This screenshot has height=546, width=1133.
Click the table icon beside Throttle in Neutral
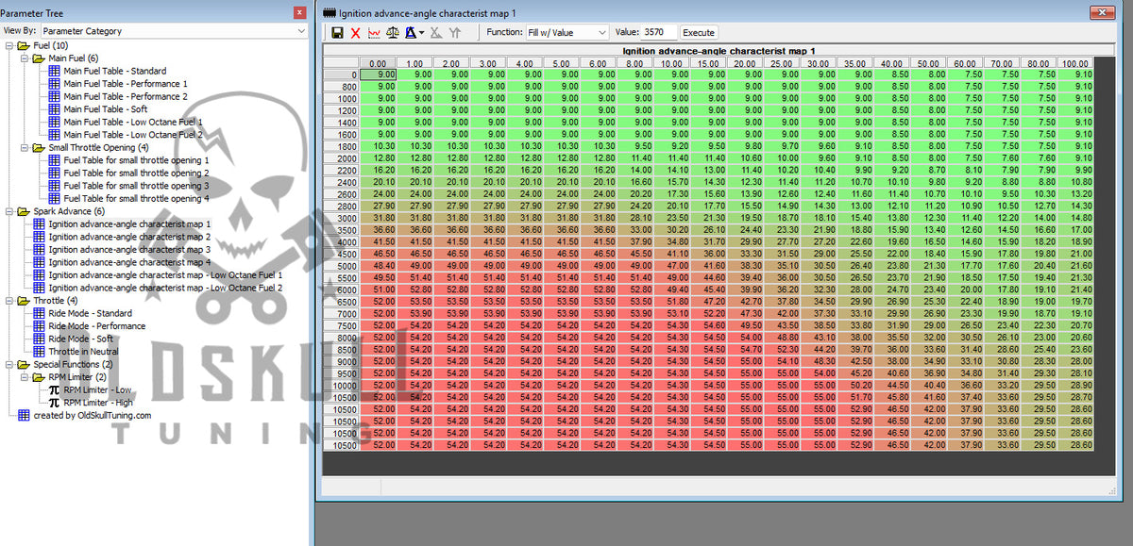pos(40,352)
